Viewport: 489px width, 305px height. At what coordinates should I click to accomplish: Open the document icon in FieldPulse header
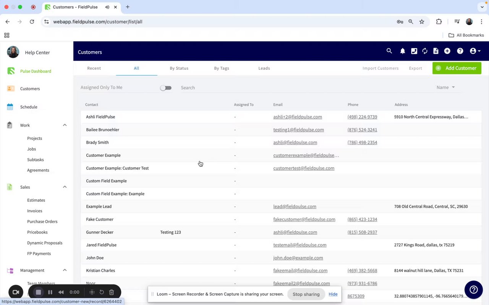point(436,51)
